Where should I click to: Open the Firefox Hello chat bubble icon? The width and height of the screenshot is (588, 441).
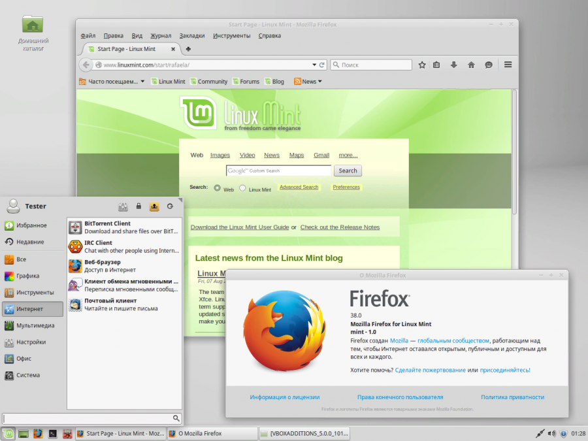point(489,65)
